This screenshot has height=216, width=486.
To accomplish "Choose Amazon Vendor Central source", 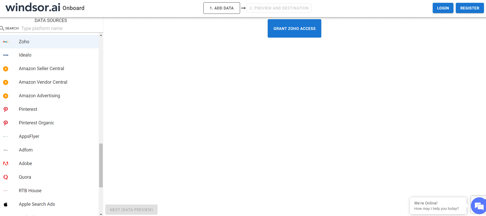I will tap(49, 82).
